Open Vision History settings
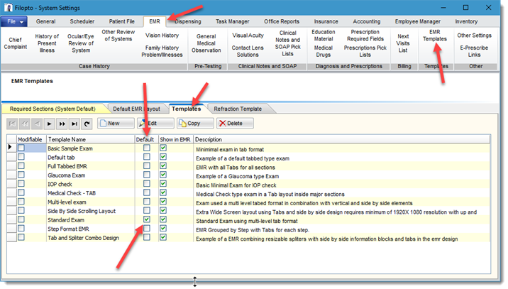This screenshot has width=508, height=289. [x=162, y=36]
